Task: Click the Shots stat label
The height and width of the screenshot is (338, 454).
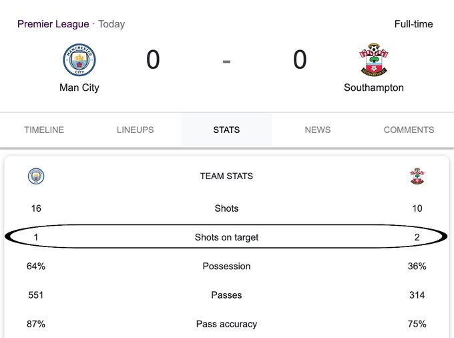Action: pyautogui.click(x=226, y=208)
